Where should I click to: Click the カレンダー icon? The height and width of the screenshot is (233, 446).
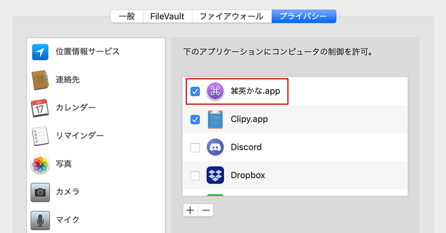(x=40, y=108)
